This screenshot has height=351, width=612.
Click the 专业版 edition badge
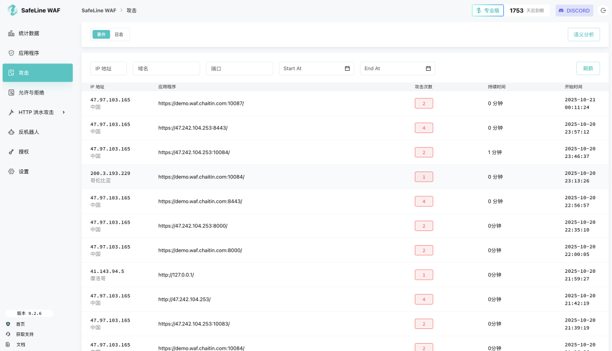click(488, 11)
